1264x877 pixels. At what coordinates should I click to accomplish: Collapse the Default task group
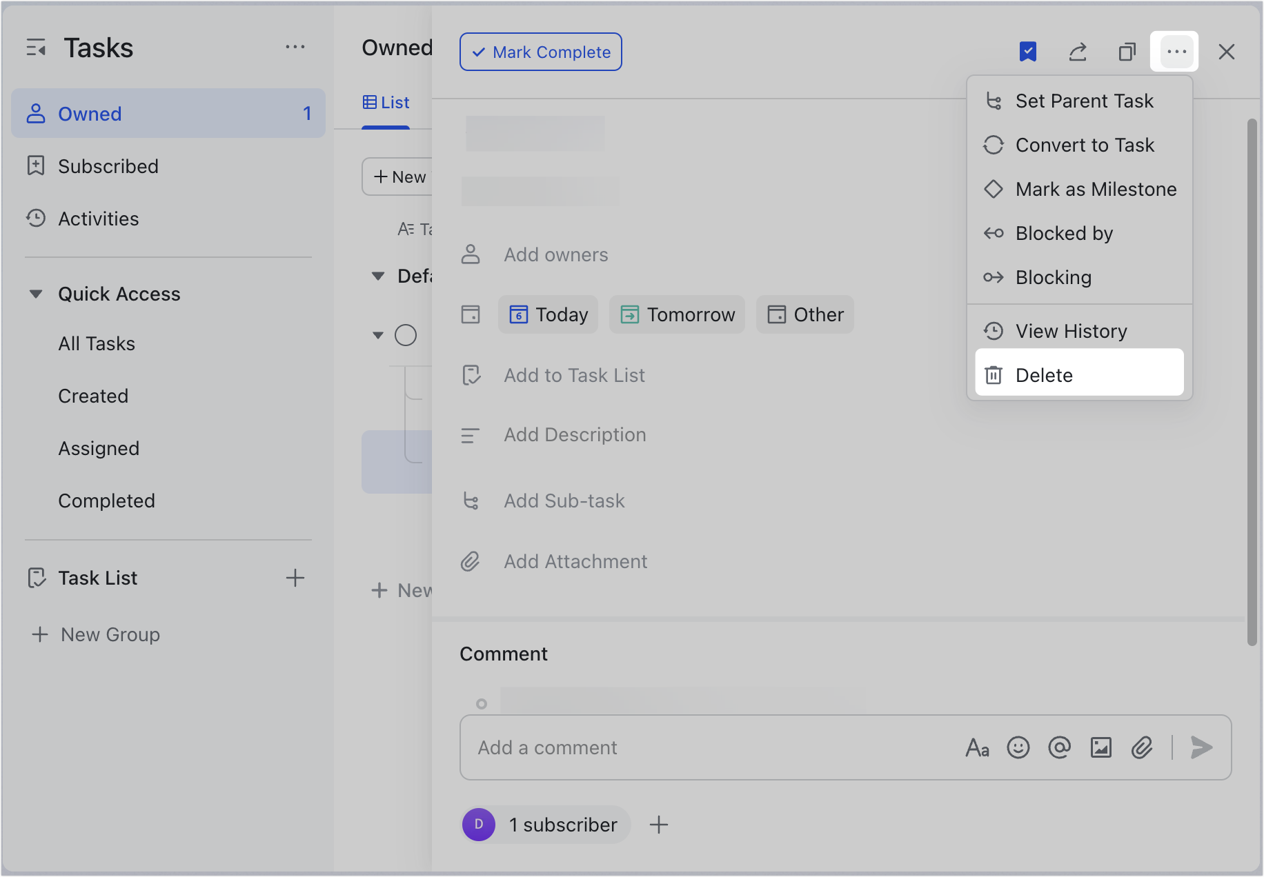(x=378, y=276)
